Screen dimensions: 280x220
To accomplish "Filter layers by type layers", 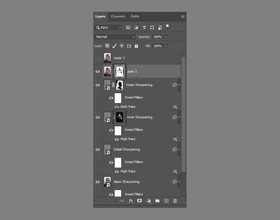I will tap(144, 28).
